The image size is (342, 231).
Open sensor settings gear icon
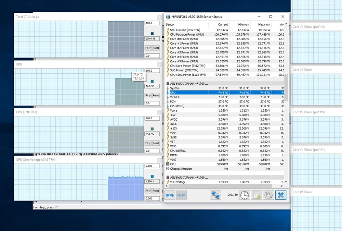(268, 195)
